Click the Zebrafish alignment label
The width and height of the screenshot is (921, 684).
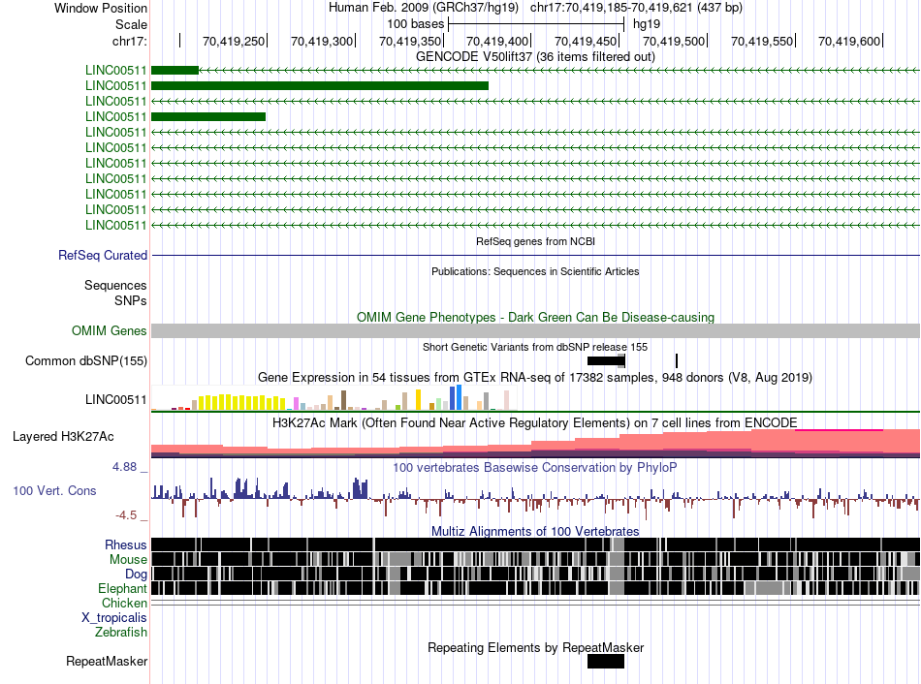point(121,633)
